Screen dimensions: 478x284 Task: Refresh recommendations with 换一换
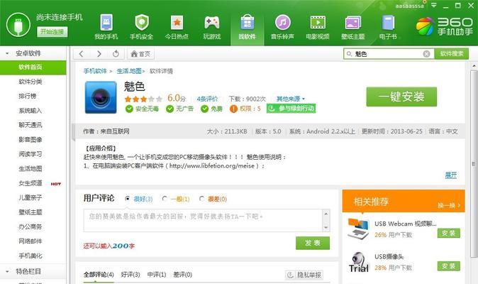(x=449, y=205)
